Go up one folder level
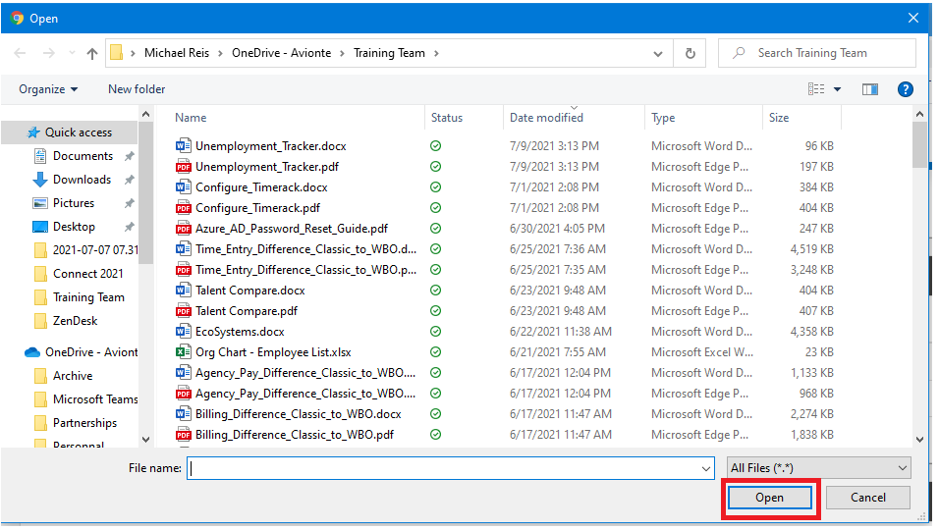This screenshot has width=939, height=530. (x=92, y=53)
